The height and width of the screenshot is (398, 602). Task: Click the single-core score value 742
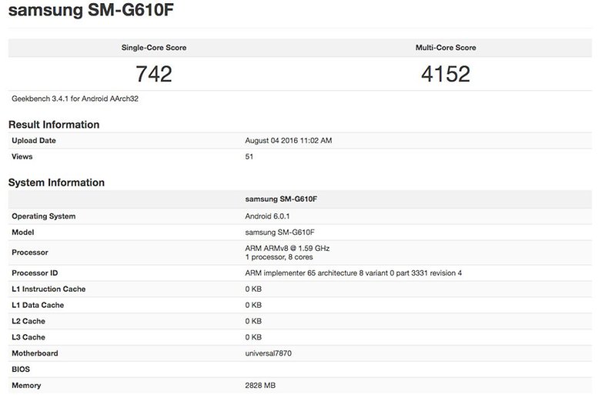[154, 74]
